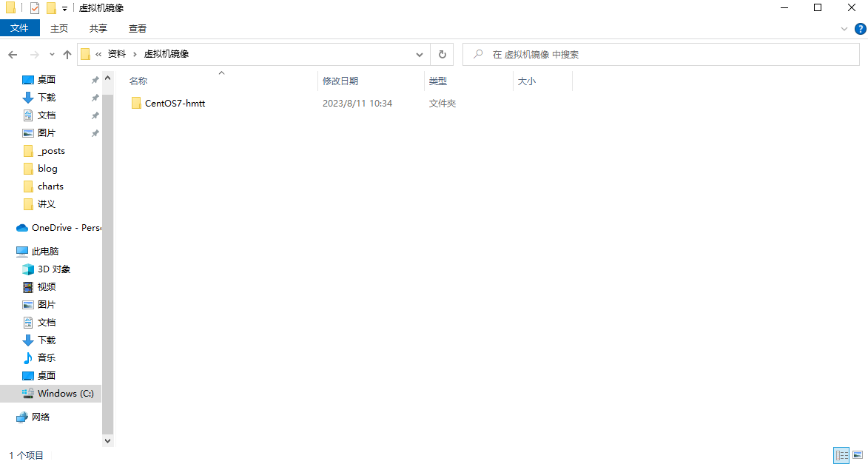Open Help with the question mark icon
The height and width of the screenshot is (464, 868).
[860, 29]
